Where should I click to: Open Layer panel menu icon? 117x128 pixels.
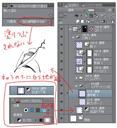tap(60, 5)
